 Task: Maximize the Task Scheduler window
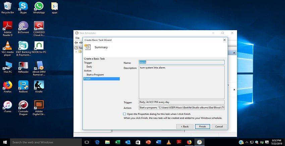pos(223,33)
